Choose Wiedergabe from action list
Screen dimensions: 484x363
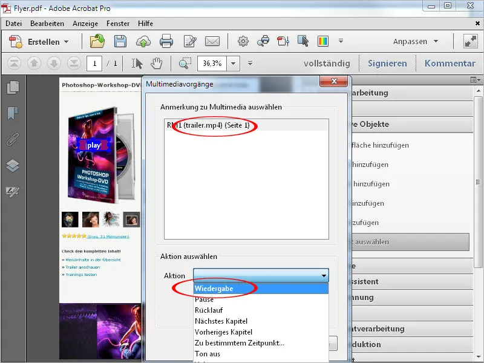click(261, 289)
